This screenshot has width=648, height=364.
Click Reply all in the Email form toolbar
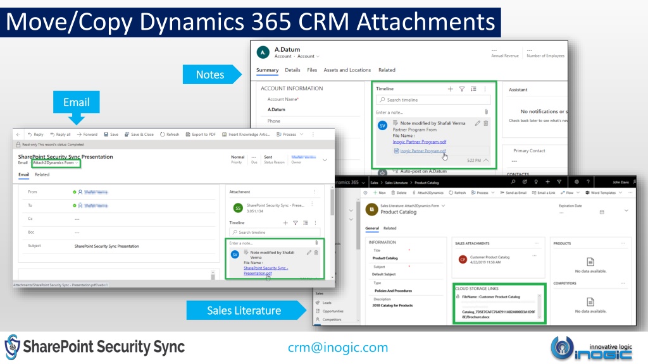click(60, 135)
